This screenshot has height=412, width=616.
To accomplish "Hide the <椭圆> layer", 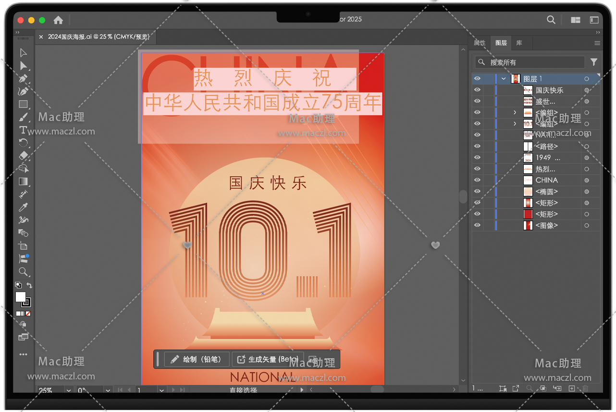I will (477, 192).
